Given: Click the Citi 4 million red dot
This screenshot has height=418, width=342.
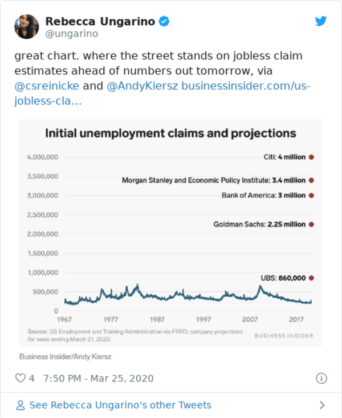Looking at the screenshot, I should pos(311,157).
